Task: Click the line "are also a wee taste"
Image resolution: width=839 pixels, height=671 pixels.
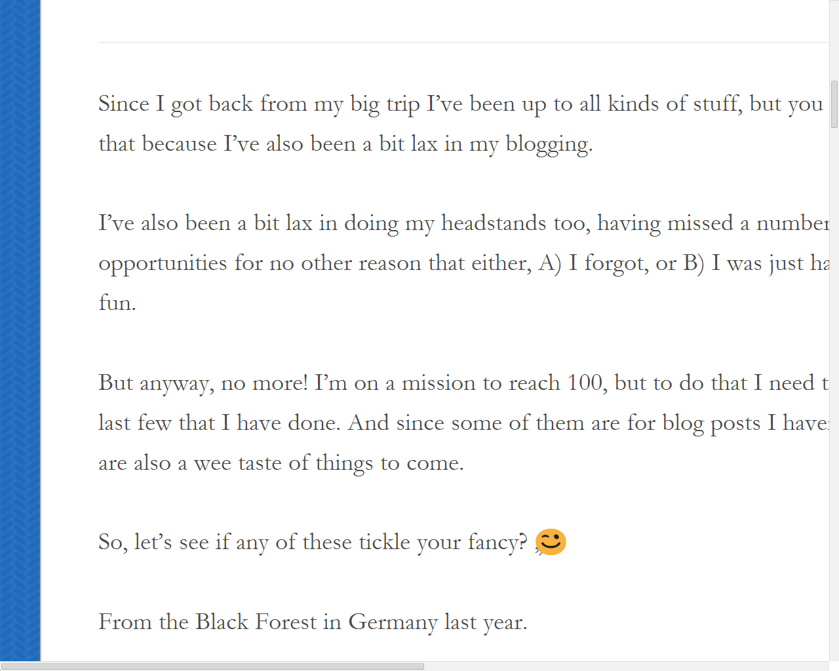Action: coord(281,463)
